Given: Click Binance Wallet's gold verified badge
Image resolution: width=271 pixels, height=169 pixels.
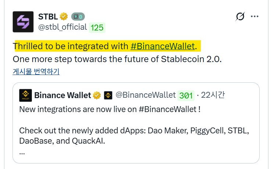Looking at the screenshot, I should [x=97, y=96].
